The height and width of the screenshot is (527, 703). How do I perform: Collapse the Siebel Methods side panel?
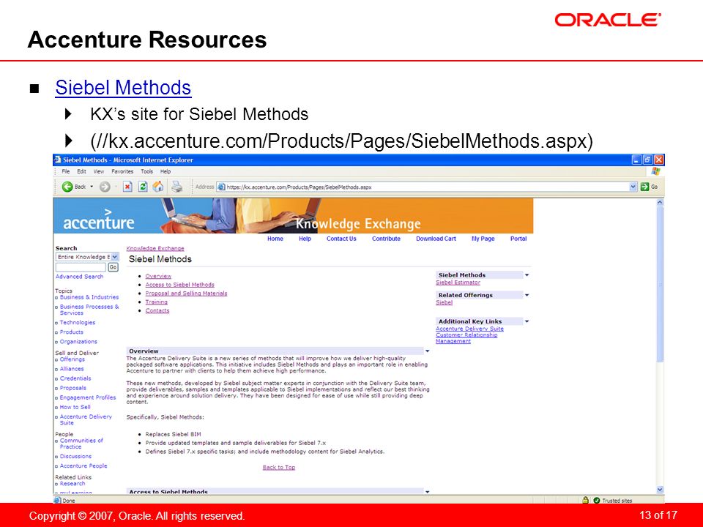click(527, 275)
